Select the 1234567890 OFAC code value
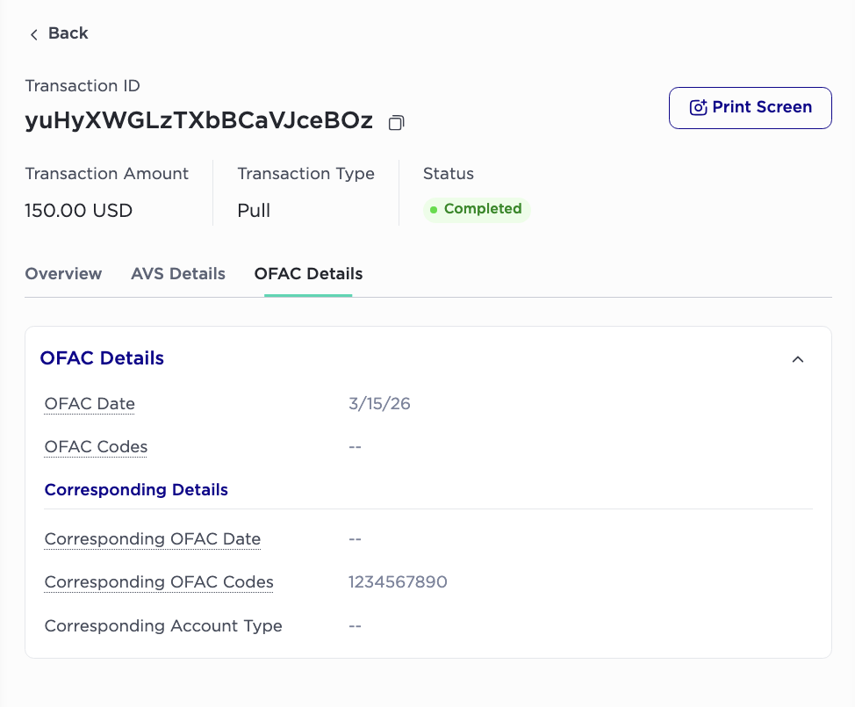 pyautogui.click(x=398, y=582)
